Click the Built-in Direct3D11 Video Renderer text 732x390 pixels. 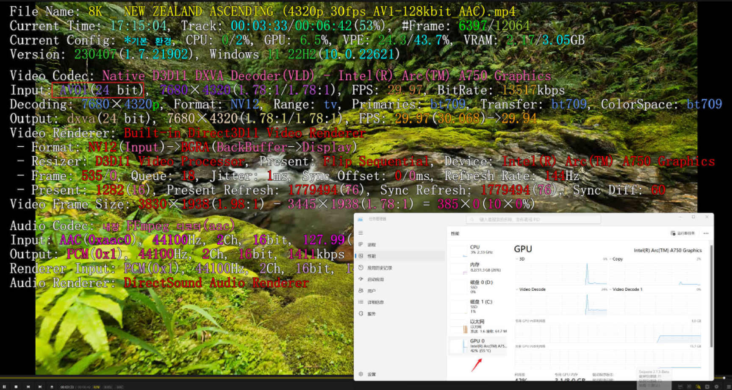tap(244, 133)
